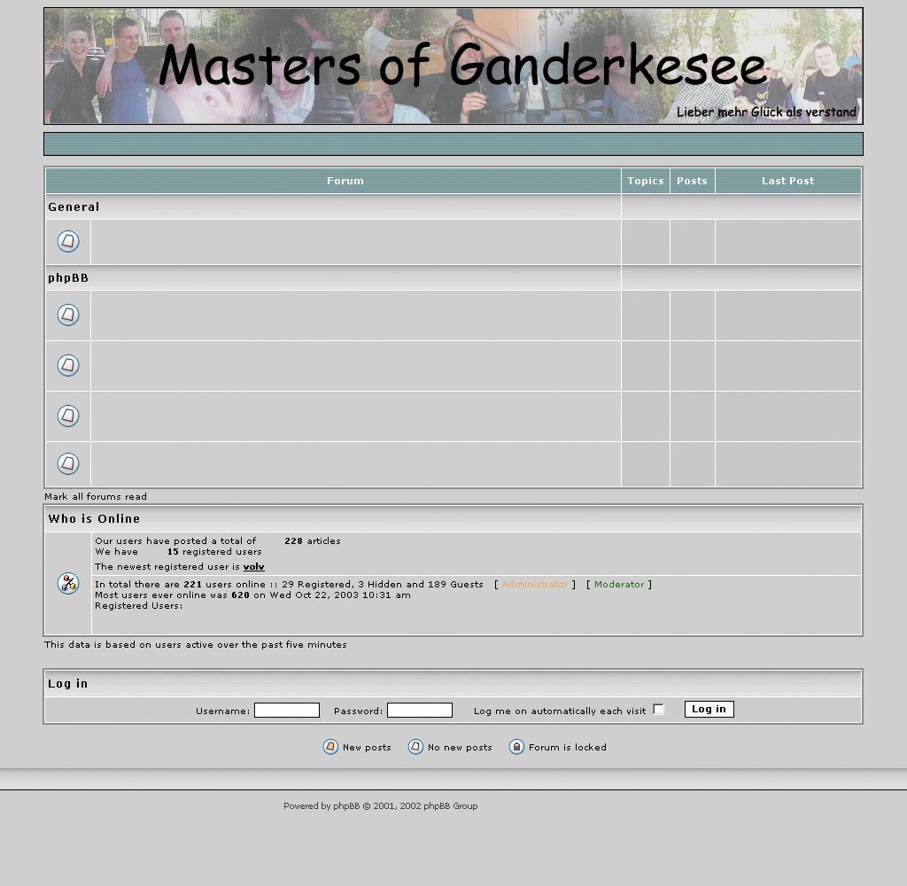Click 'Forum is locked' legend label
Image resolution: width=907 pixels, height=886 pixels.
[568, 747]
